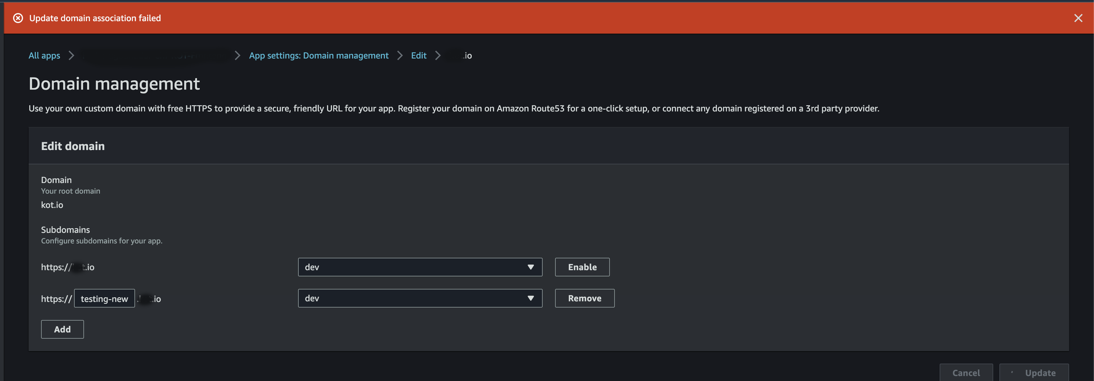Click the chevron after App settings breadcrumb

click(237, 55)
